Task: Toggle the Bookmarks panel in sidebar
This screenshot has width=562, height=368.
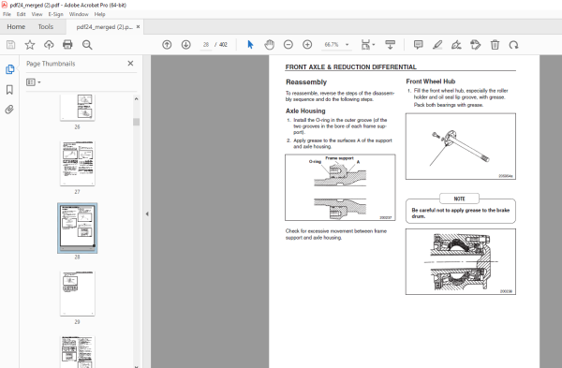Action: 9,90
